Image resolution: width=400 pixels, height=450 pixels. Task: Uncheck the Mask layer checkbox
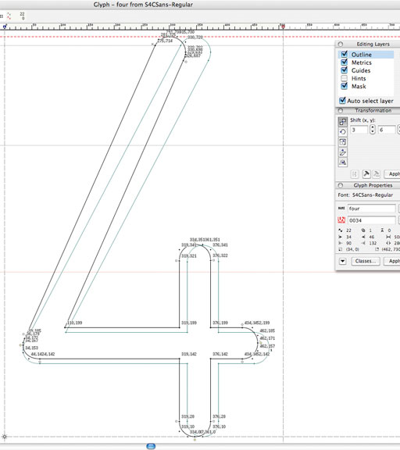coord(344,86)
